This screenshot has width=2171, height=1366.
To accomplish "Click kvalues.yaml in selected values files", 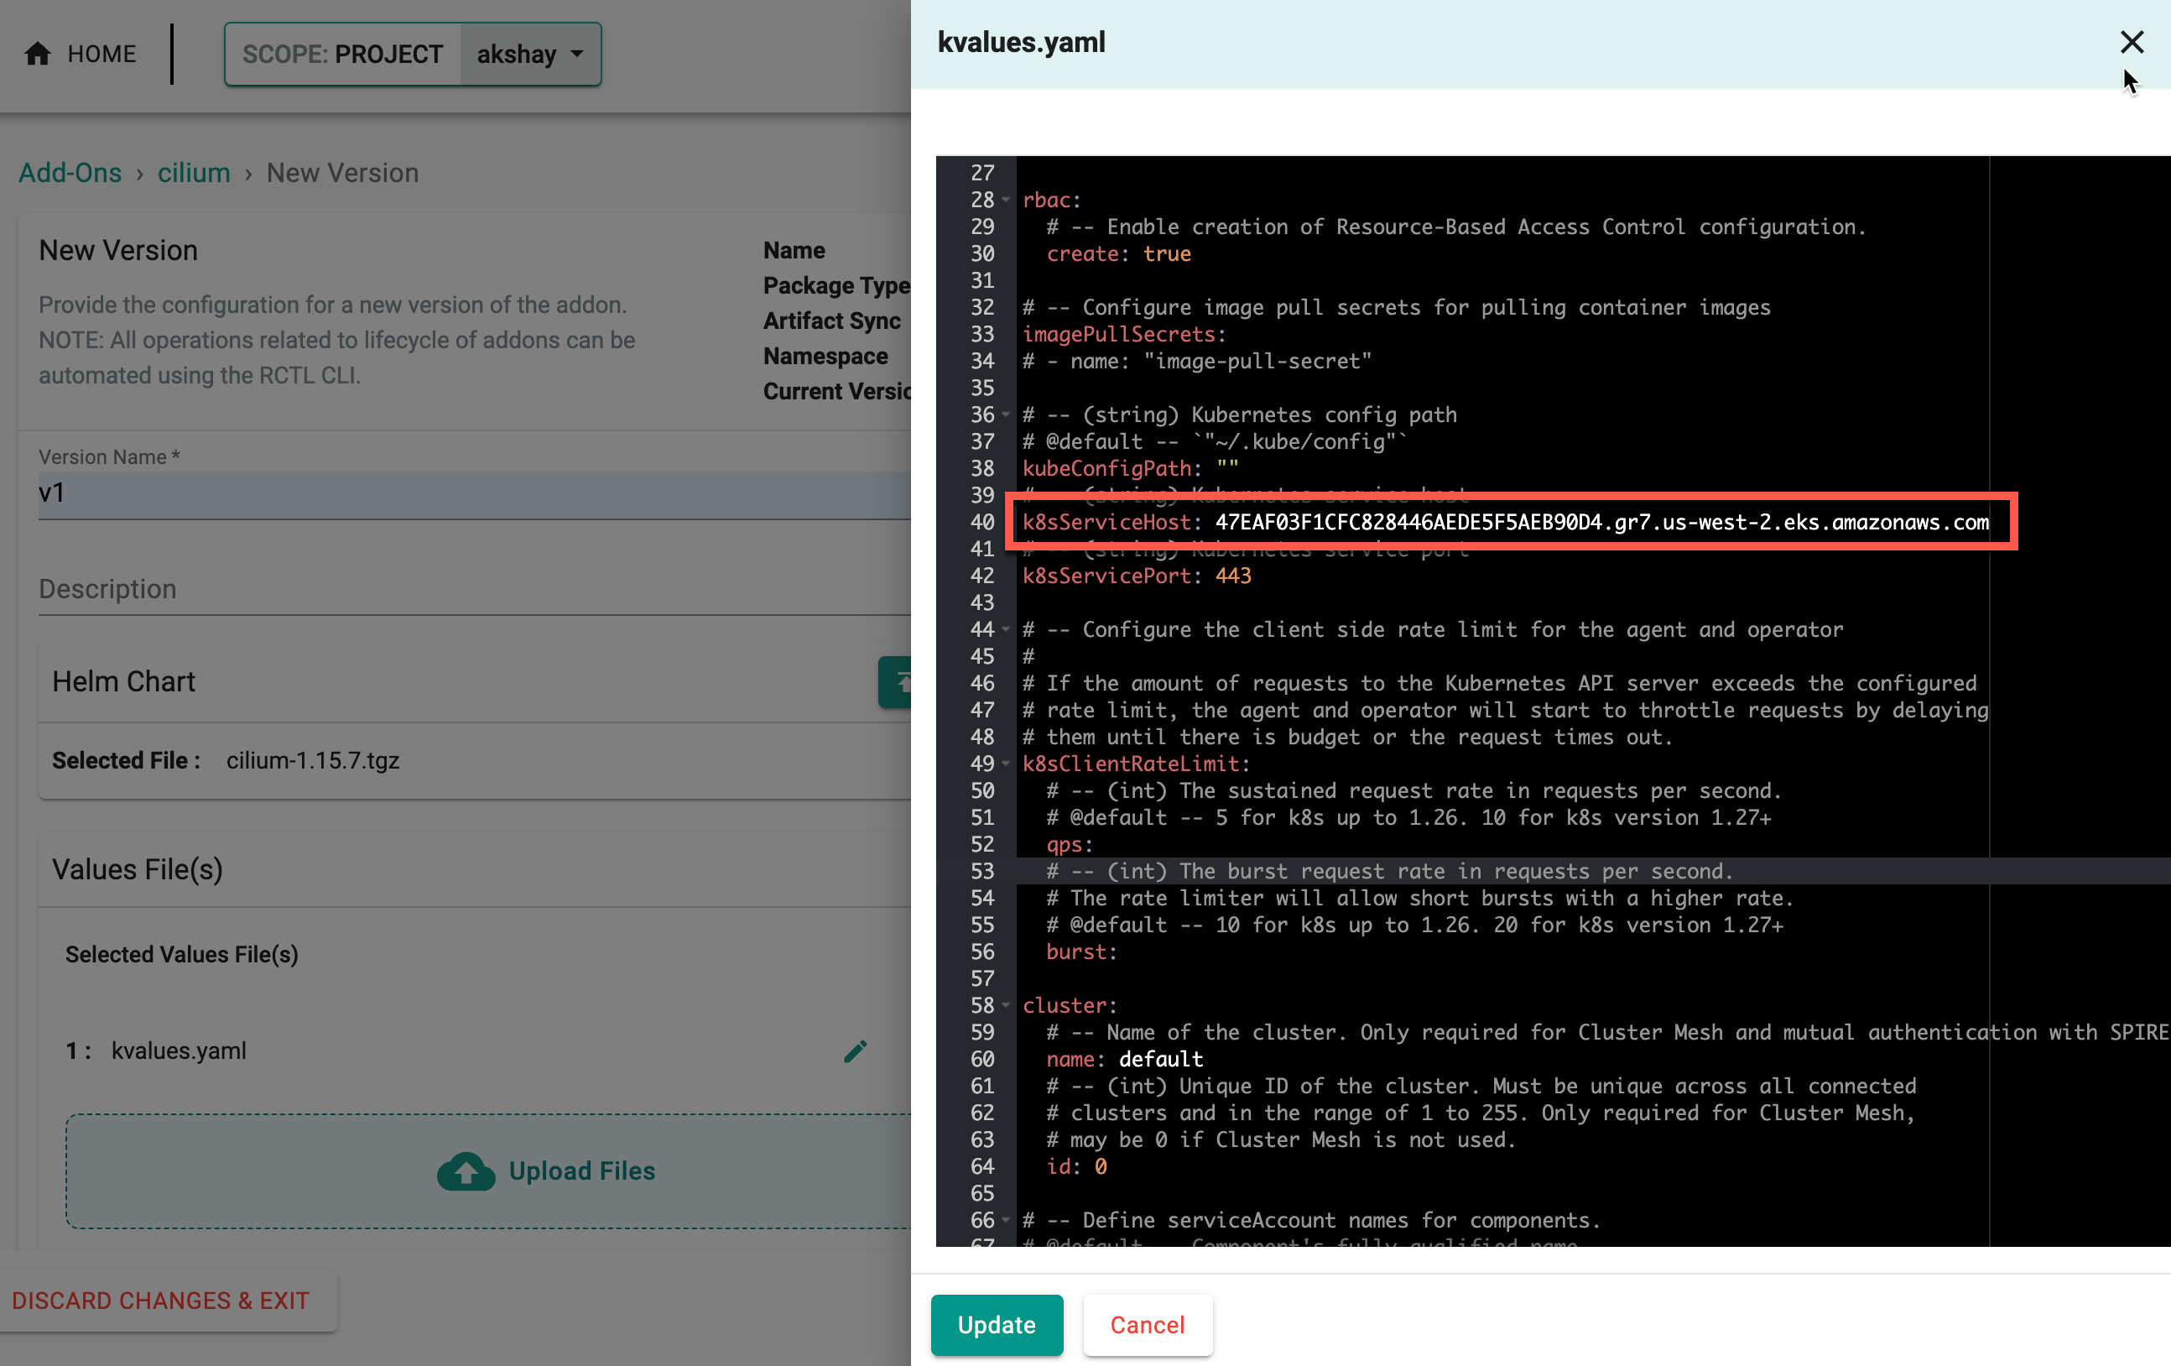I will tap(179, 1051).
